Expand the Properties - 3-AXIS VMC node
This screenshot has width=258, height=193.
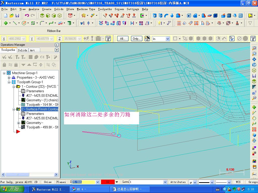[9, 78]
